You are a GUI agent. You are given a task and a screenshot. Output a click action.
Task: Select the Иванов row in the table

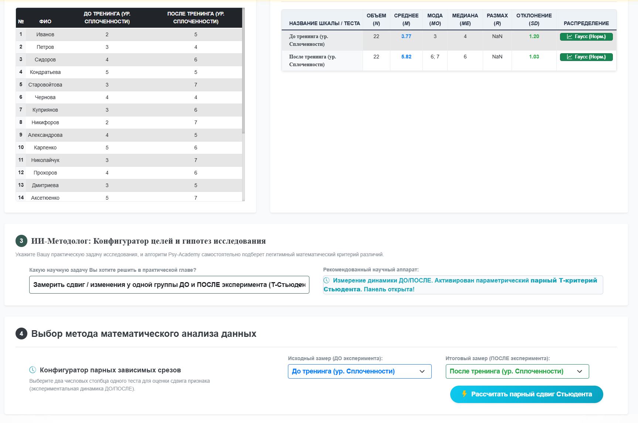pyautogui.click(x=129, y=34)
